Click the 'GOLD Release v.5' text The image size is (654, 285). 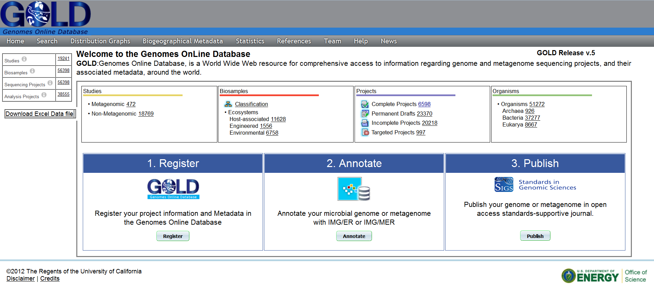pos(566,53)
